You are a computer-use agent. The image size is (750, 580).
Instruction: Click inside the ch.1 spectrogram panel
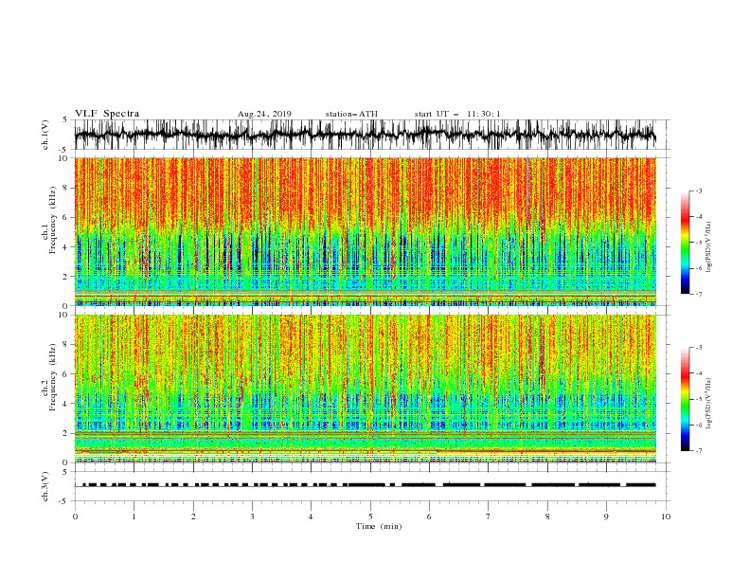365,231
